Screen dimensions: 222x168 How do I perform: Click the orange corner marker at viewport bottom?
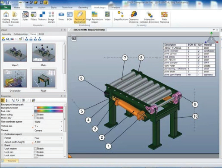70,156
